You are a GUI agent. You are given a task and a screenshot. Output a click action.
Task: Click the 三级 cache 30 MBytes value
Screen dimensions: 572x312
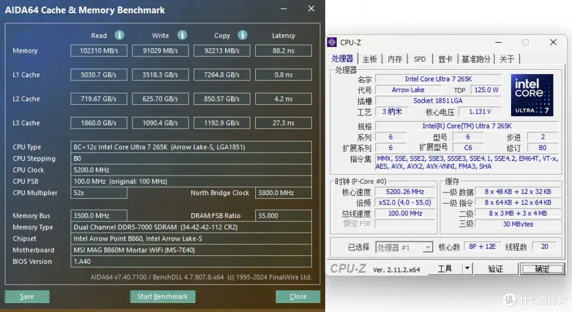[x=519, y=224]
